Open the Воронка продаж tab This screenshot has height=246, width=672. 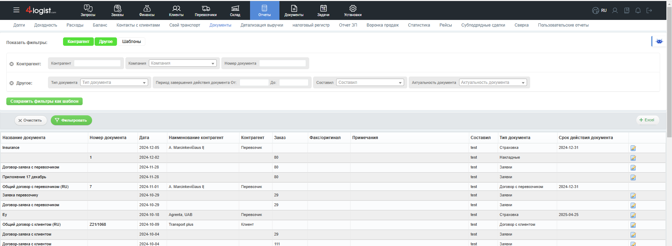click(382, 25)
